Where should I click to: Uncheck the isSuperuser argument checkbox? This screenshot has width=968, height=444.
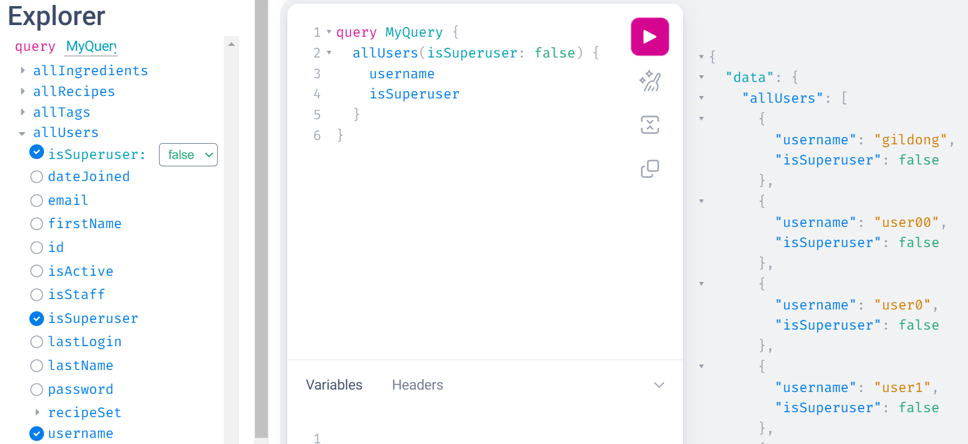37,152
